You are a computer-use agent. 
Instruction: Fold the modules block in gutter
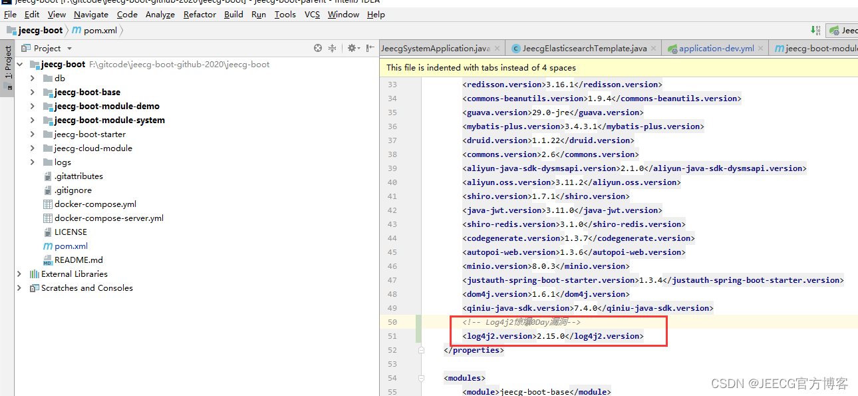[x=421, y=378]
